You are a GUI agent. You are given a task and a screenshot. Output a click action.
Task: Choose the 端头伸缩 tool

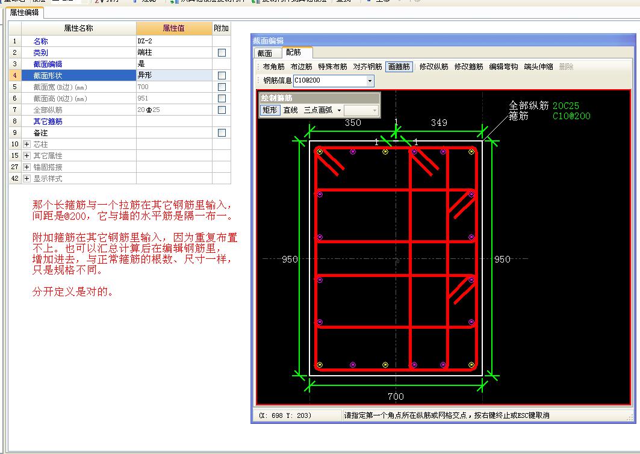[538, 67]
